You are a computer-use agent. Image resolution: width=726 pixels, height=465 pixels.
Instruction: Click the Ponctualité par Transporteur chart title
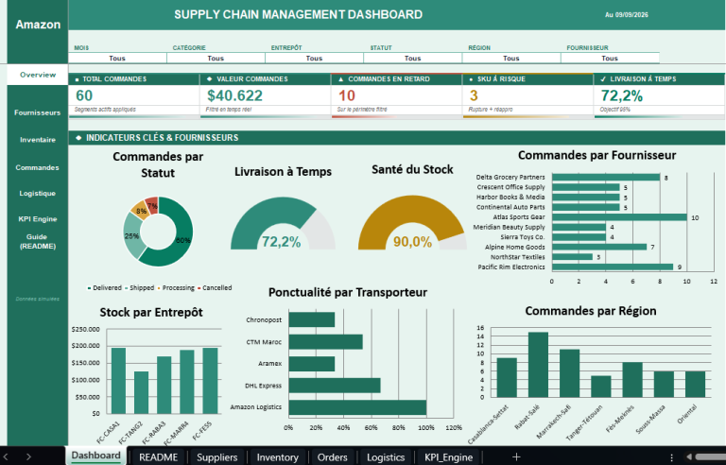point(348,292)
